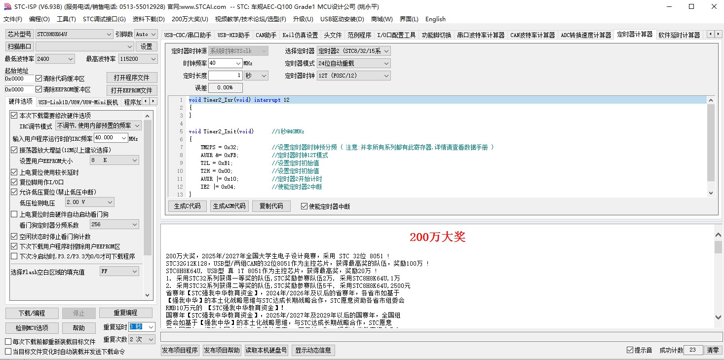Open 选择定时器 dropdown 定时器2
724x360 pixels.
tap(353, 51)
